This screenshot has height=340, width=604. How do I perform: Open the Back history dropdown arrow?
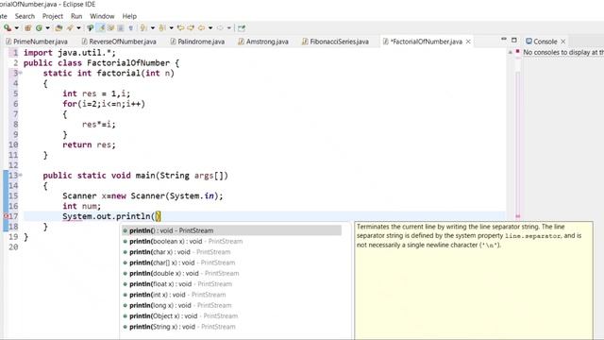[x=210, y=27]
